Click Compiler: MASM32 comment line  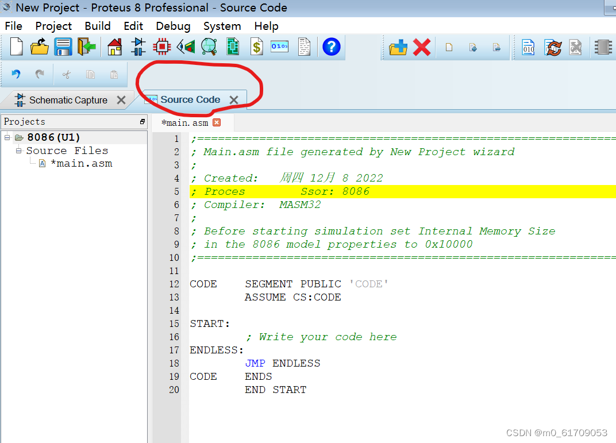click(256, 205)
